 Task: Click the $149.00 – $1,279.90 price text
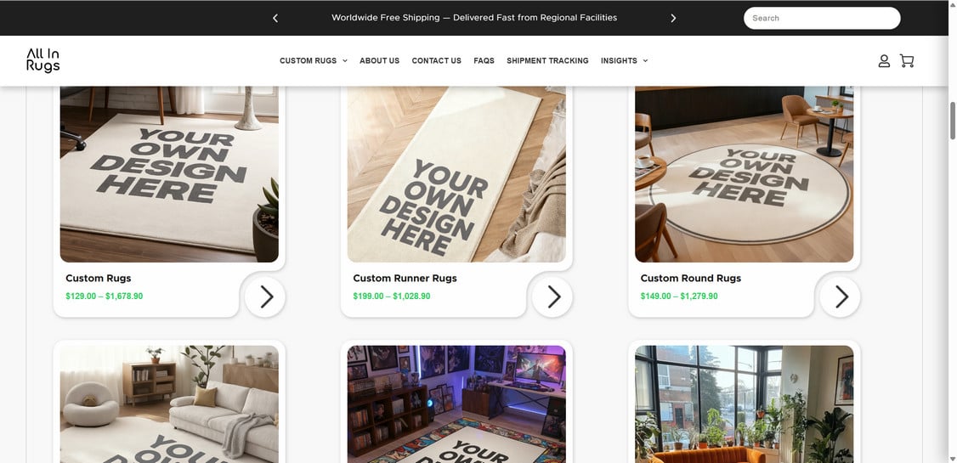point(679,296)
